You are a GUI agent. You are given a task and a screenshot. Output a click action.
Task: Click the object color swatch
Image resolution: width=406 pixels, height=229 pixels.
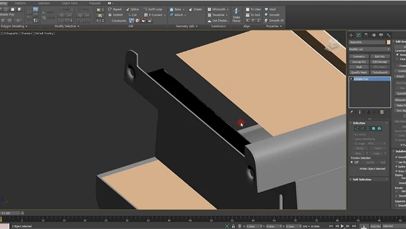pyautogui.click(x=389, y=42)
